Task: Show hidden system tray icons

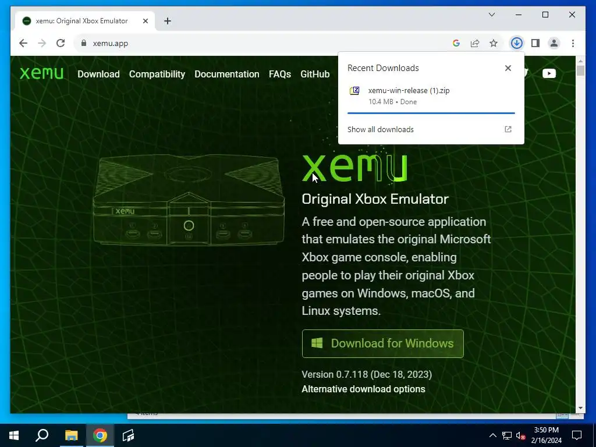Action: [x=492, y=435]
